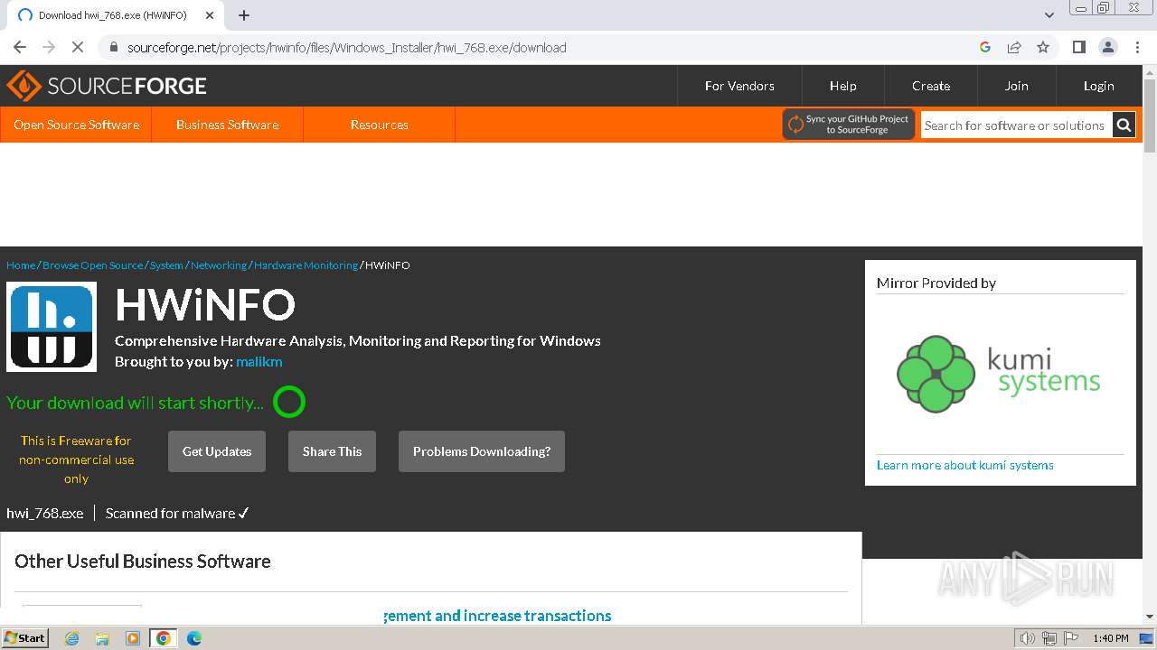Click Sync your GitHub Project button
This screenshot has height=650, width=1157.
click(849, 125)
